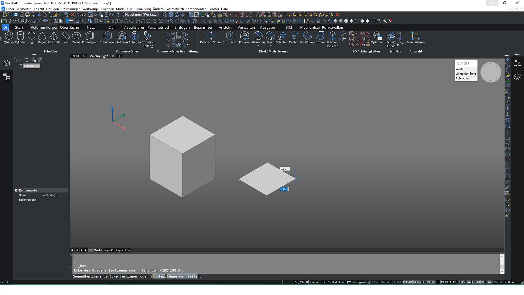Image resolution: width=524 pixels, height=295 pixels.
Task: Toggle QUAD in status bar
Action: [476, 282]
